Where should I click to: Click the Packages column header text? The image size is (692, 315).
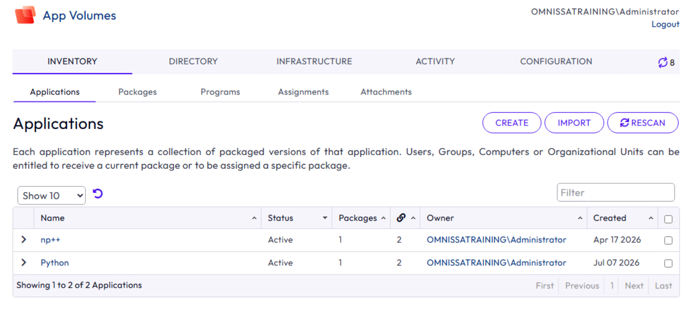coord(358,218)
